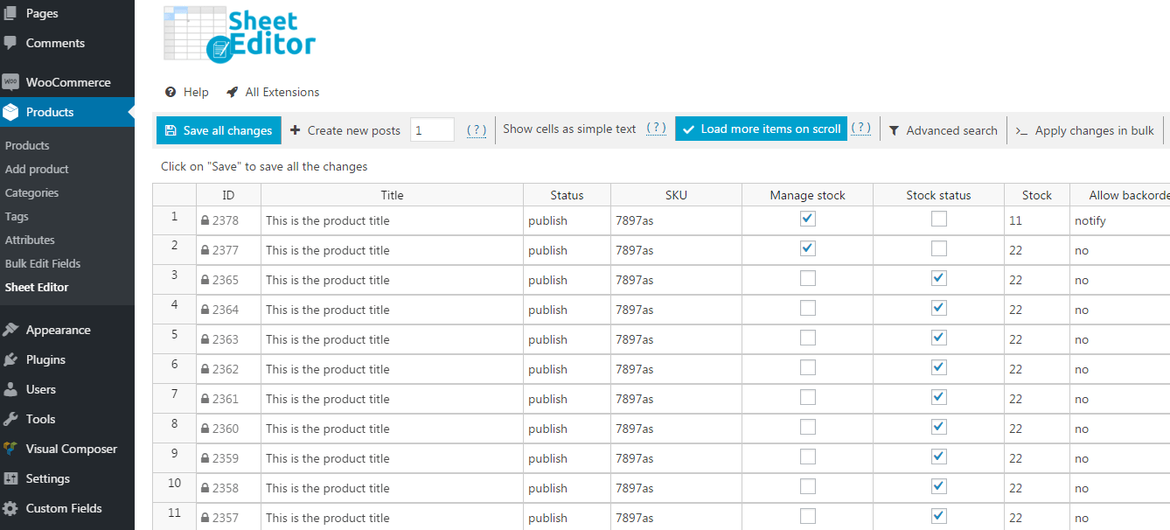Uncheck Manage stock for row 1
The height and width of the screenshot is (530, 1170).
point(808,220)
